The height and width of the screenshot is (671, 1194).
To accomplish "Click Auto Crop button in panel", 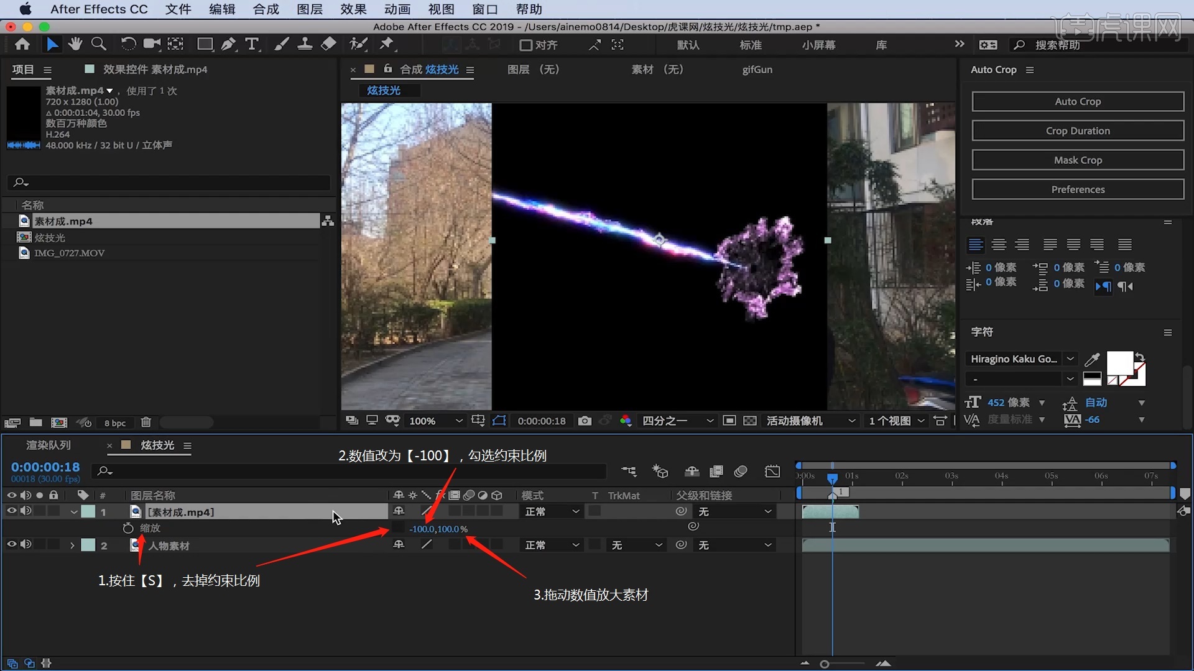I will click(x=1078, y=101).
